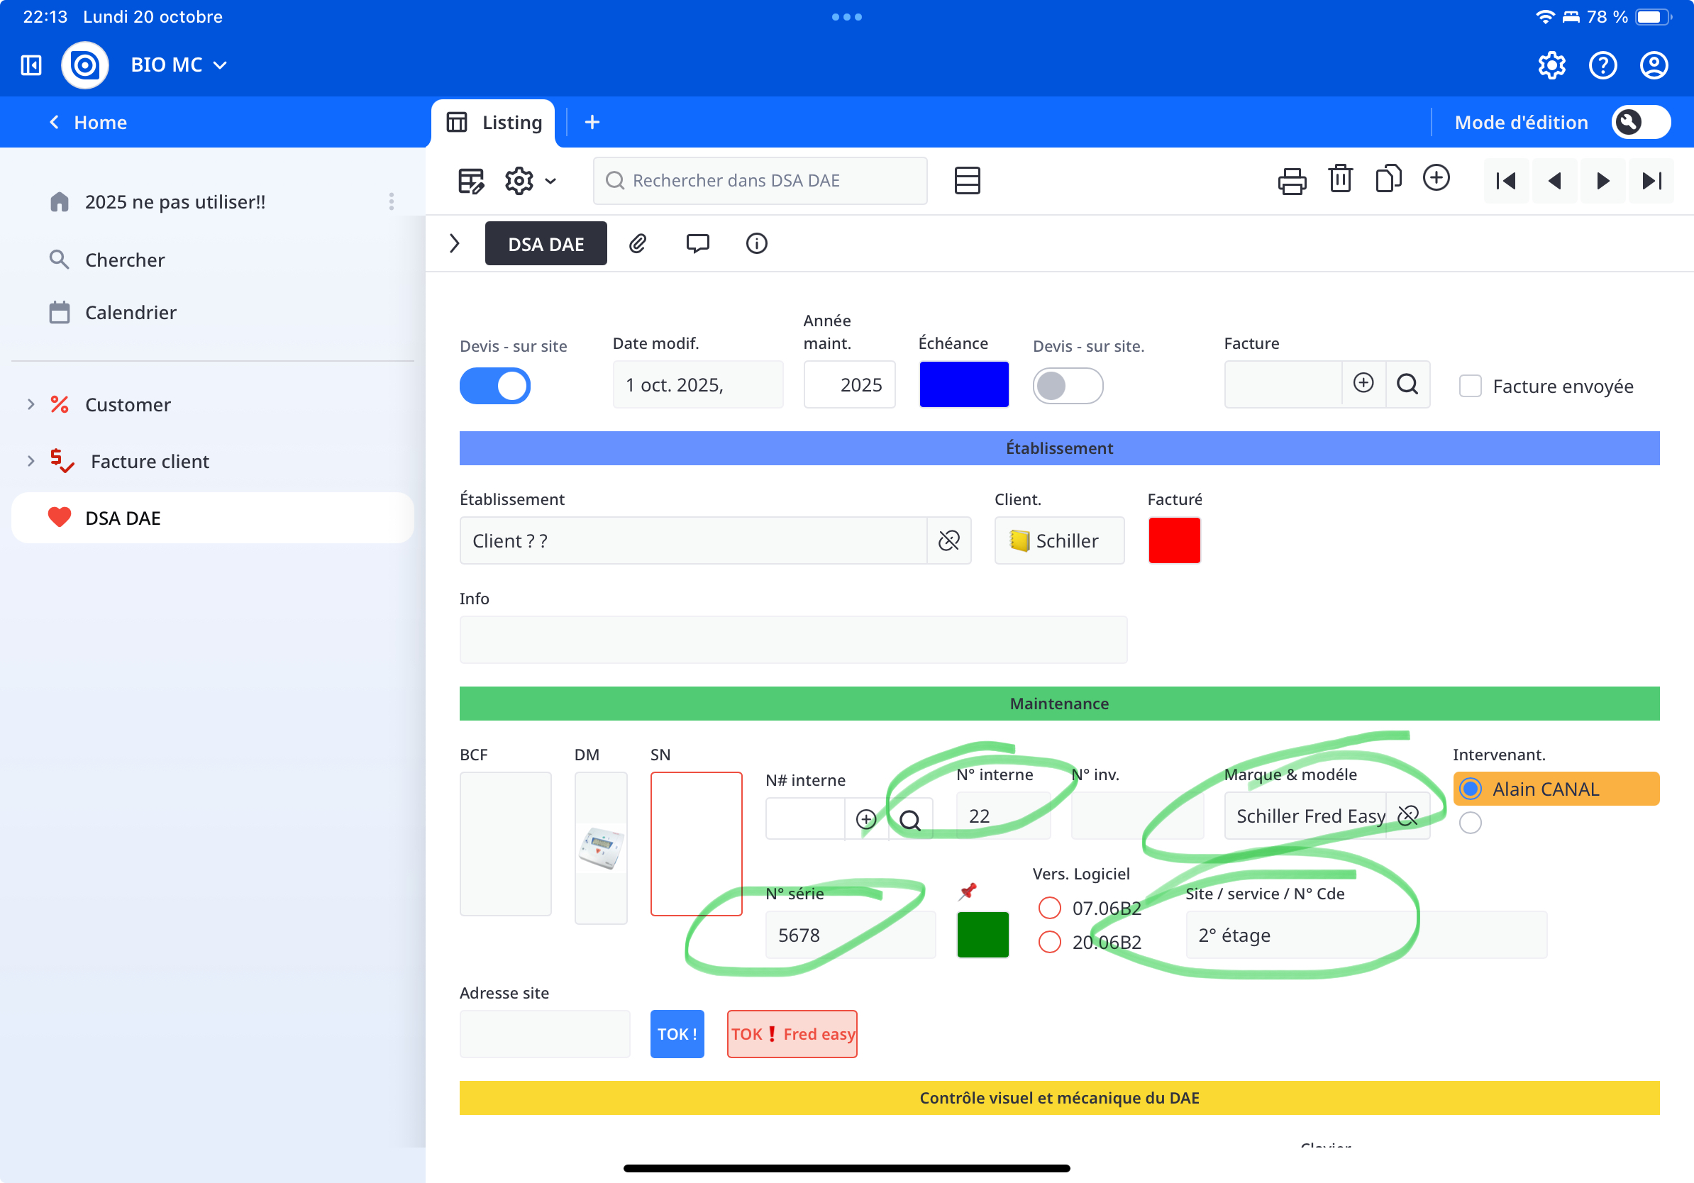Open the BIO MC workspace dropdown
Image resolution: width=1694 pixels, height=1183 pixels.
(x=179, y=66)
